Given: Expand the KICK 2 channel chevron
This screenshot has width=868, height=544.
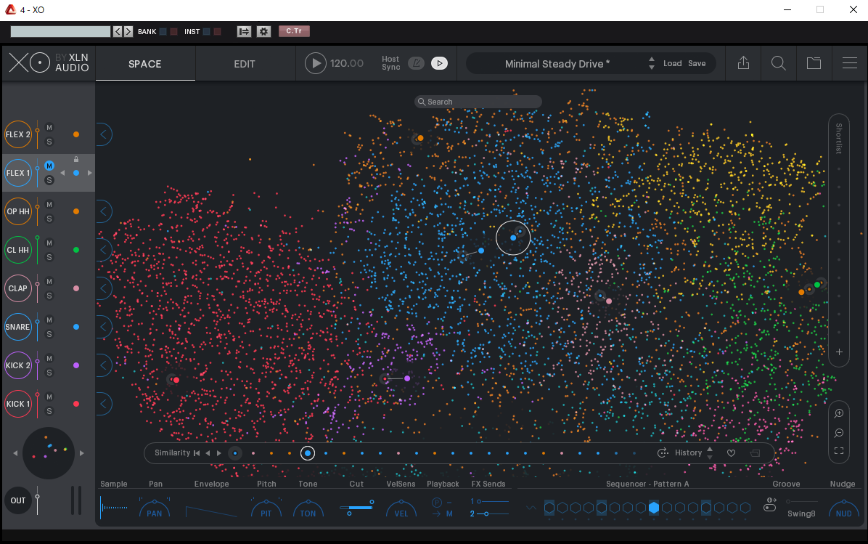Looking at the screenshot, I should click(x=104, y=365).
